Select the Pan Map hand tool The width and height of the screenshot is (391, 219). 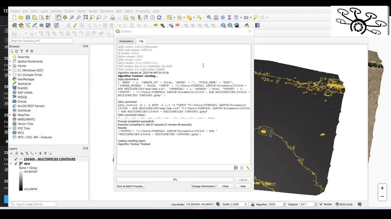click(58, 18)
